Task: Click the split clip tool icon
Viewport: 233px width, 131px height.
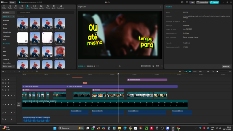Action: tap(19, 71)
